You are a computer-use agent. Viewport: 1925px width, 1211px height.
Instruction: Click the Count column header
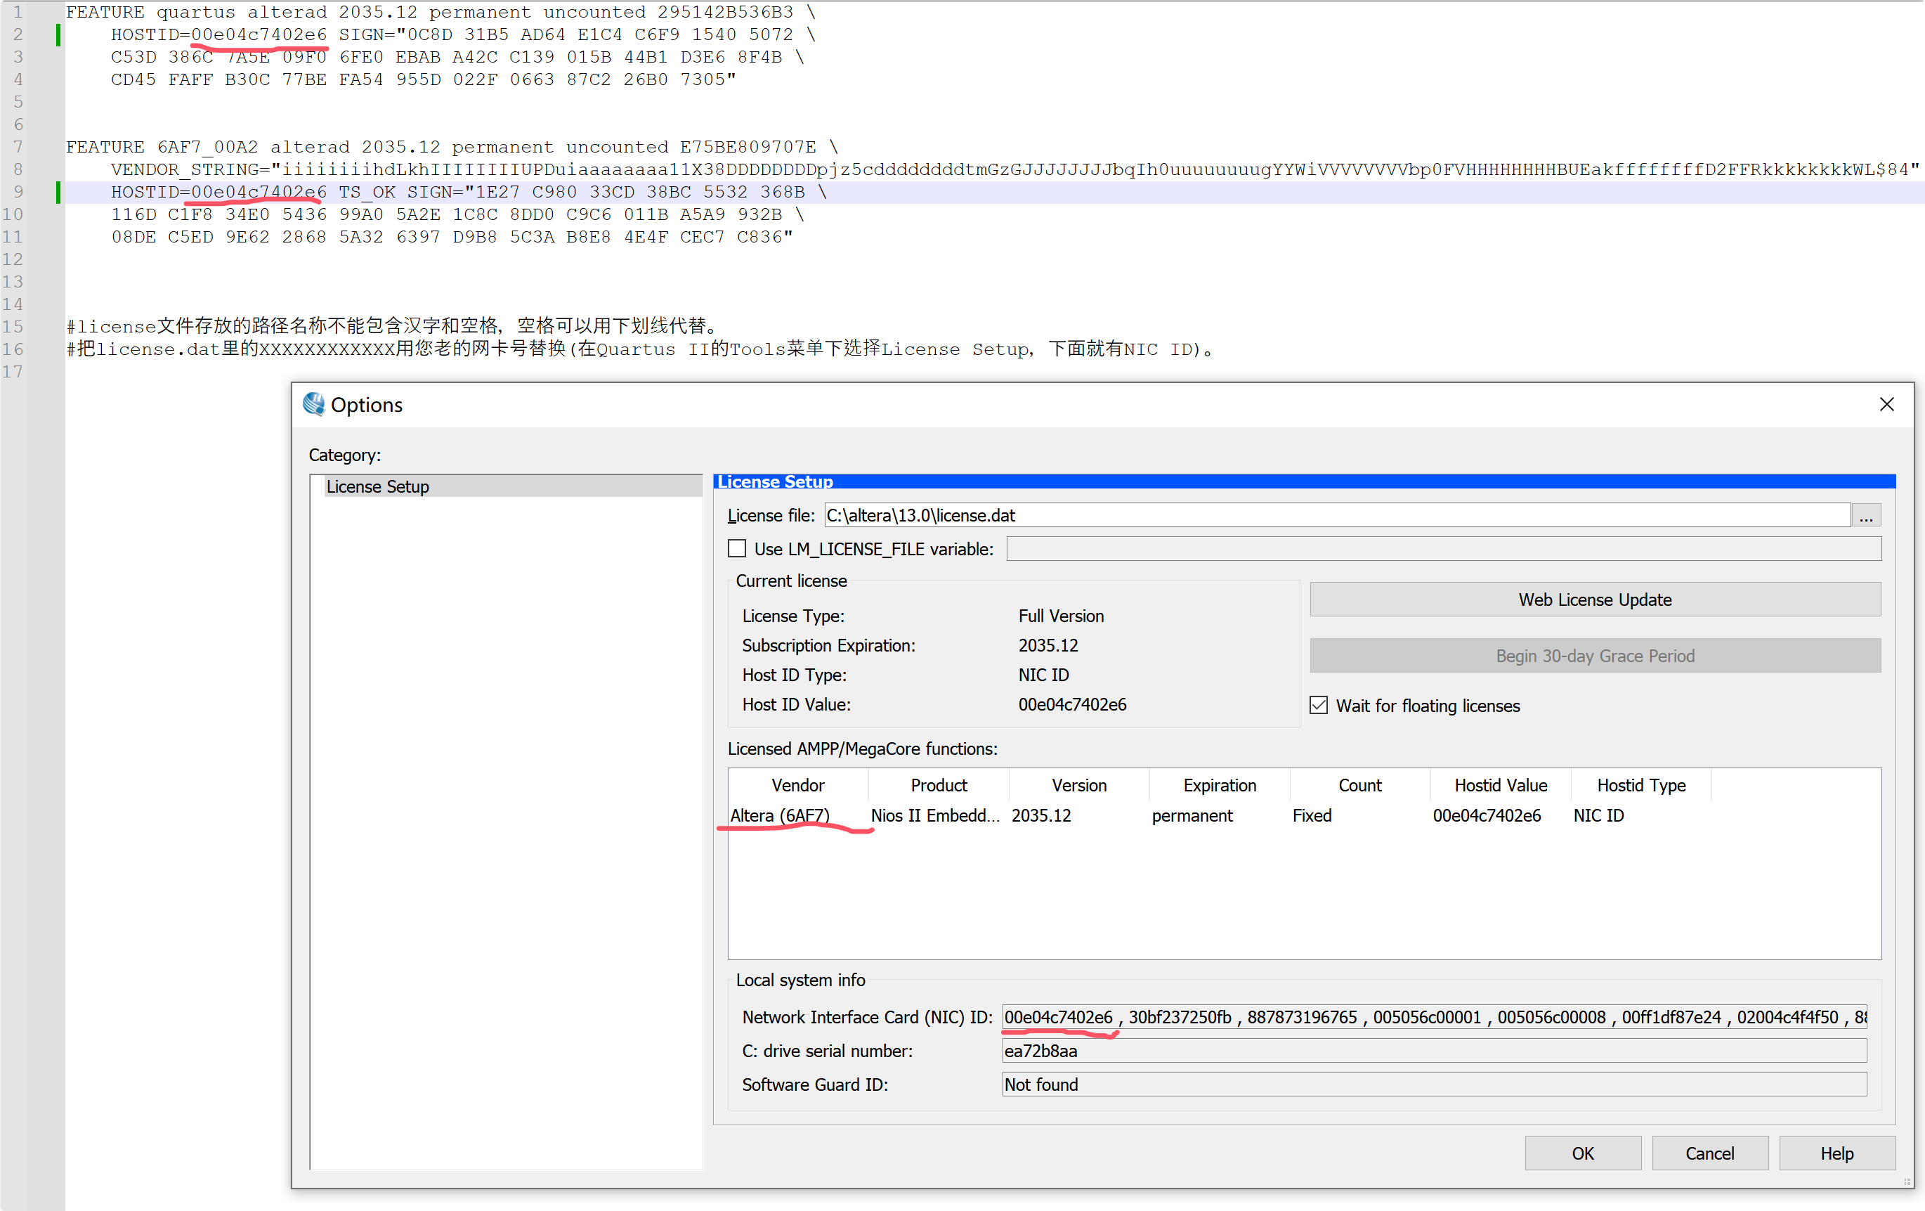click(1360, 784)
